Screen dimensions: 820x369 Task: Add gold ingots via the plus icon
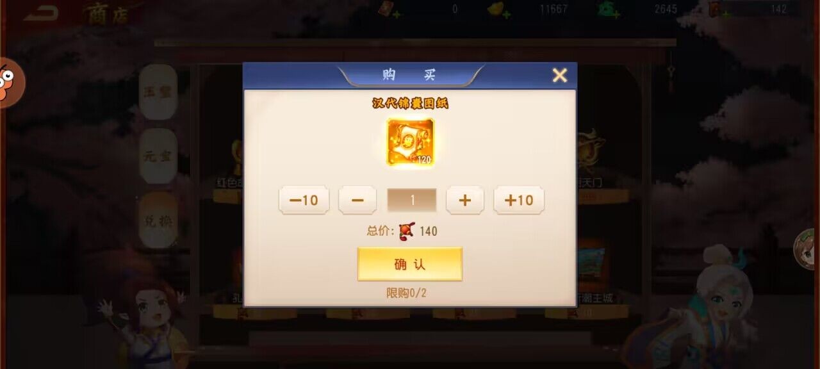tap(507, 14)
